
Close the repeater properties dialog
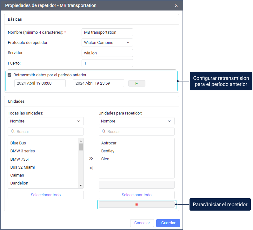coord(176,6)
